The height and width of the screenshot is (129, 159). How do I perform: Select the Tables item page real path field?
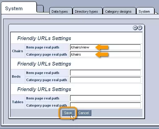tap(105, 98)
